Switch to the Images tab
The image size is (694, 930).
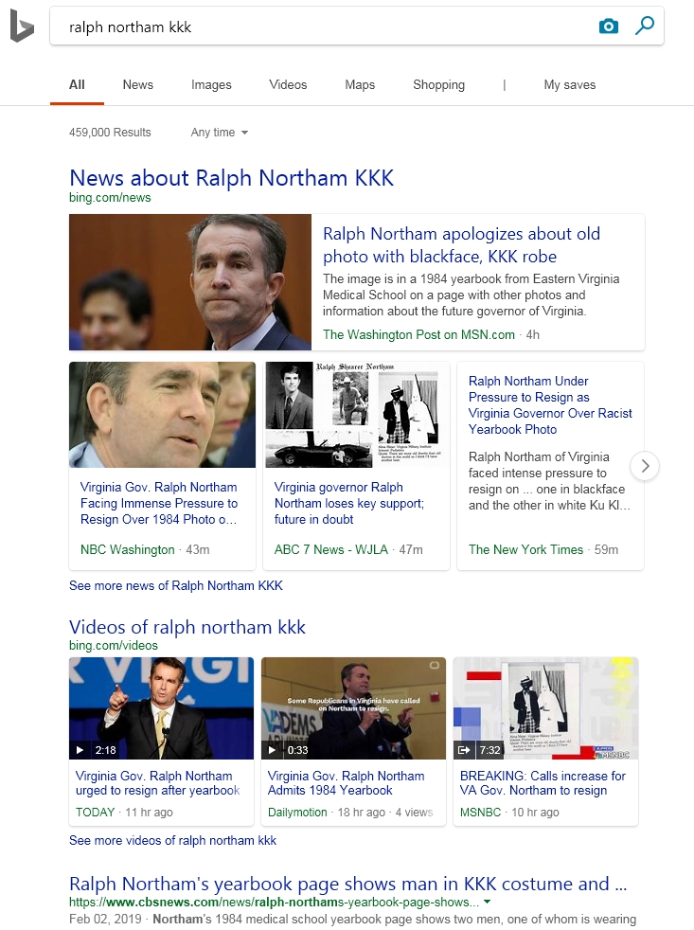point(211,85)
